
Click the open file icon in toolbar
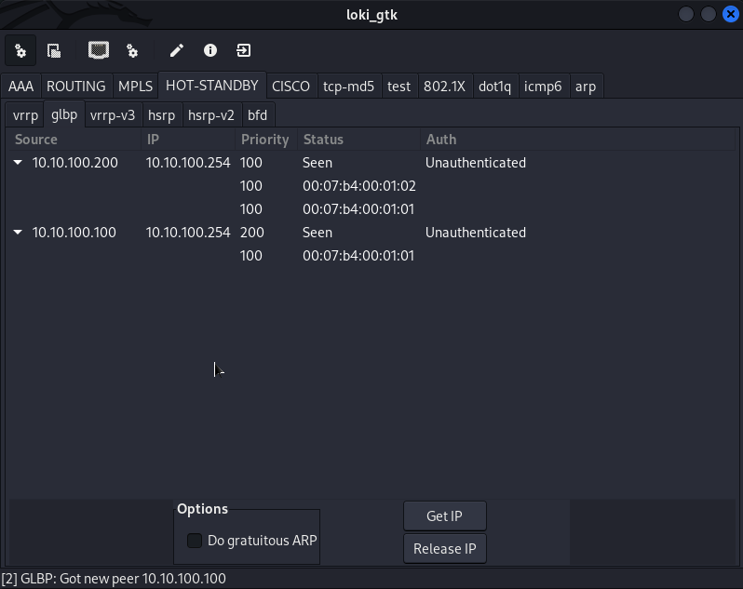54,50
